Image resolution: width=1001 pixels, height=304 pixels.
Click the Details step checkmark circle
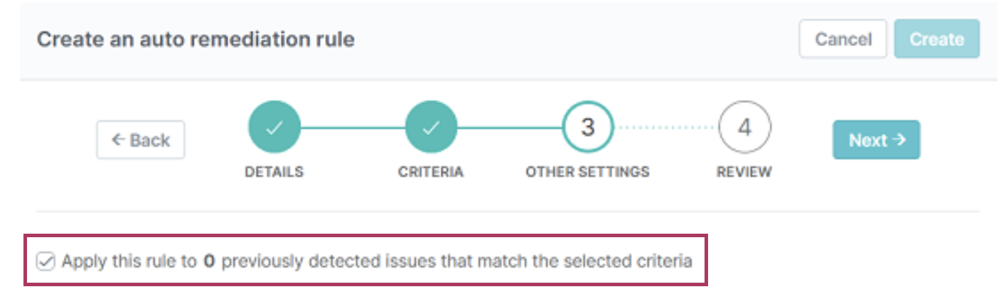pyautogui.click(x=274, y=128)
